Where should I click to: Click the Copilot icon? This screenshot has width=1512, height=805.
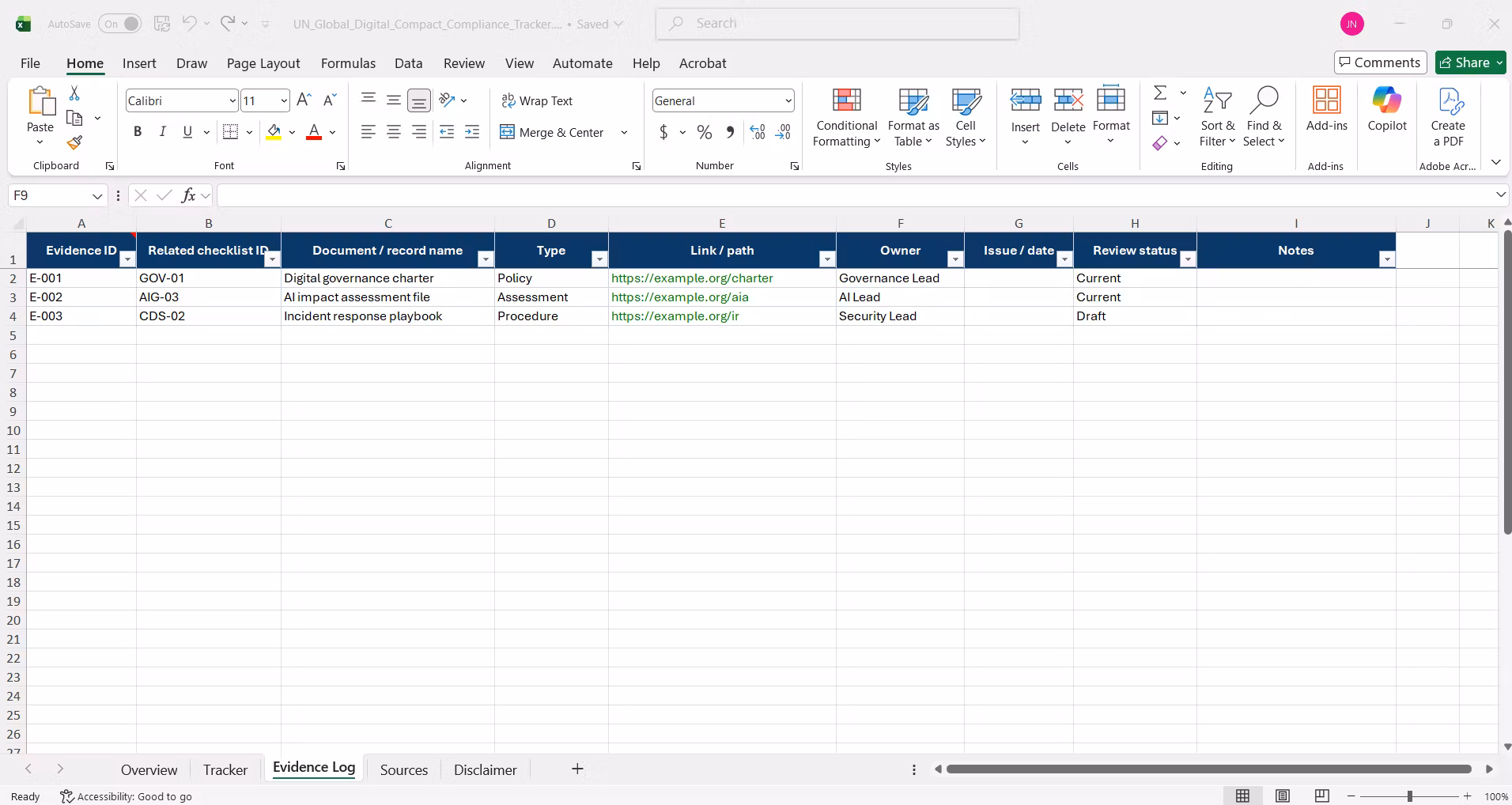coord(1387,109)
